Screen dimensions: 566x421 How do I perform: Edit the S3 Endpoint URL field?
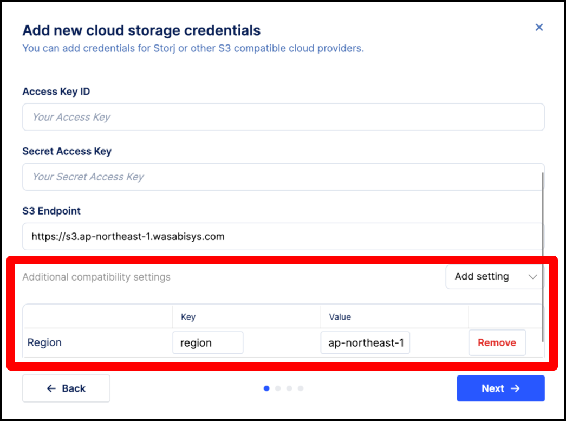pos(283,236)
